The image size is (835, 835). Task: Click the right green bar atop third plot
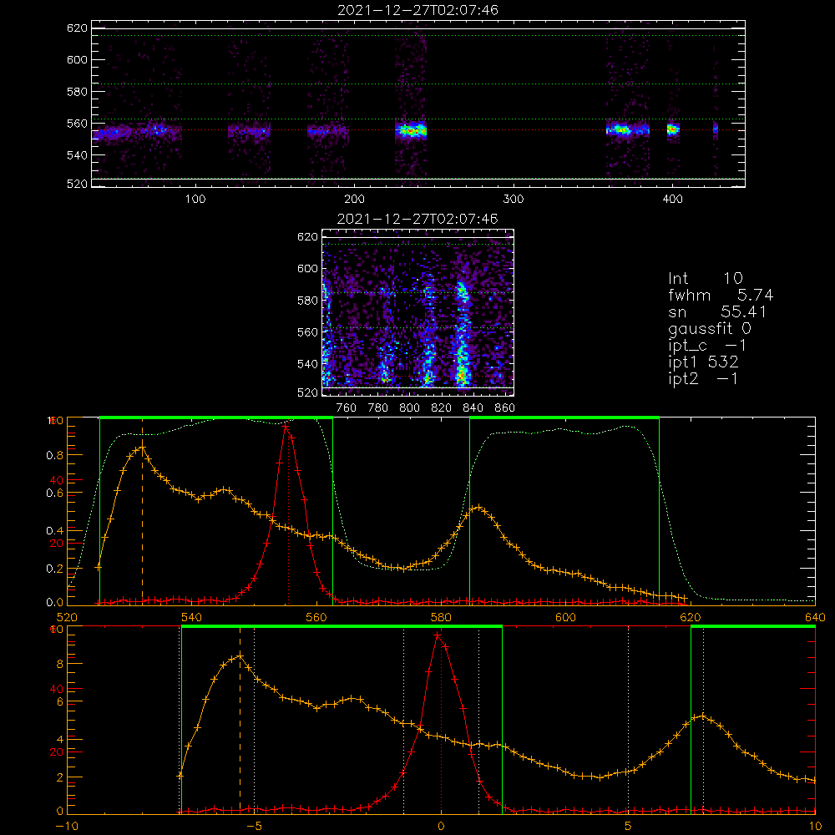point(564,417)
